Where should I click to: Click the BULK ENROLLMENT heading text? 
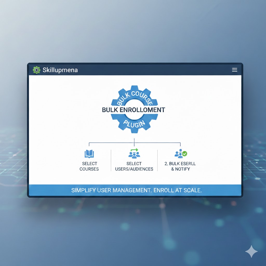coord(134,110)
